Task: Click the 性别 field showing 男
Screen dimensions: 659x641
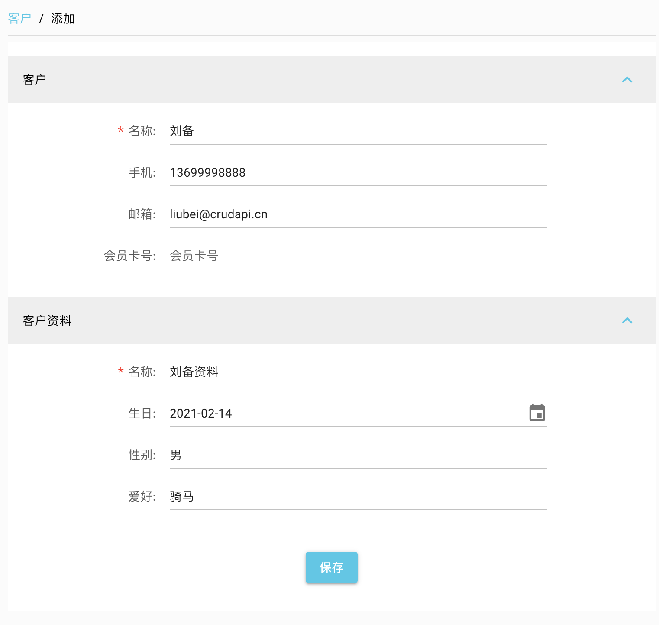Action: pyautogui.click(x=358, y=455)
